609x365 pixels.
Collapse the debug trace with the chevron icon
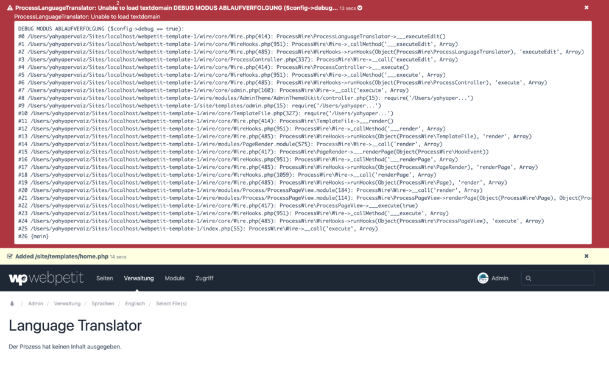360,8
